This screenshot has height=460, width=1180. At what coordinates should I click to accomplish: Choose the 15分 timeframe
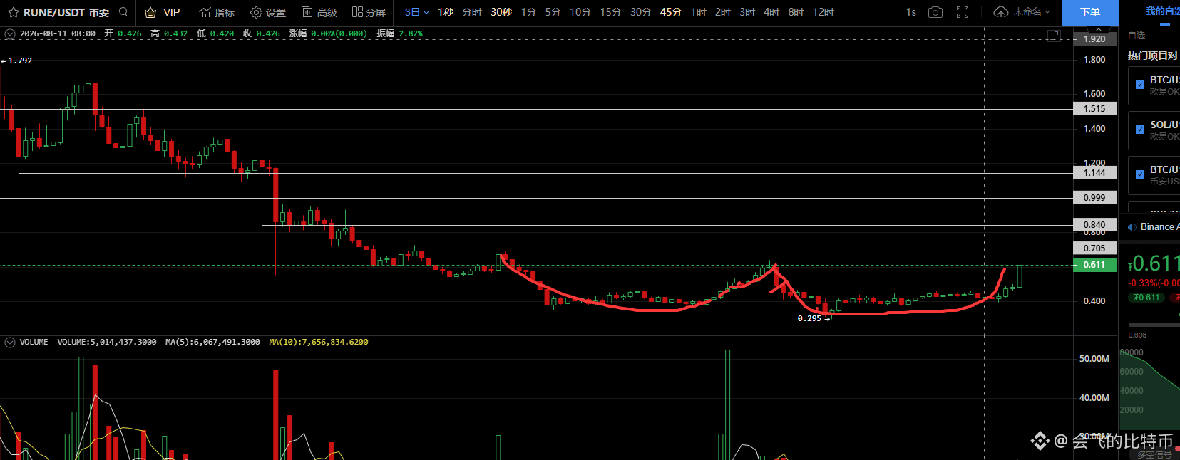[x=610, y=12]
